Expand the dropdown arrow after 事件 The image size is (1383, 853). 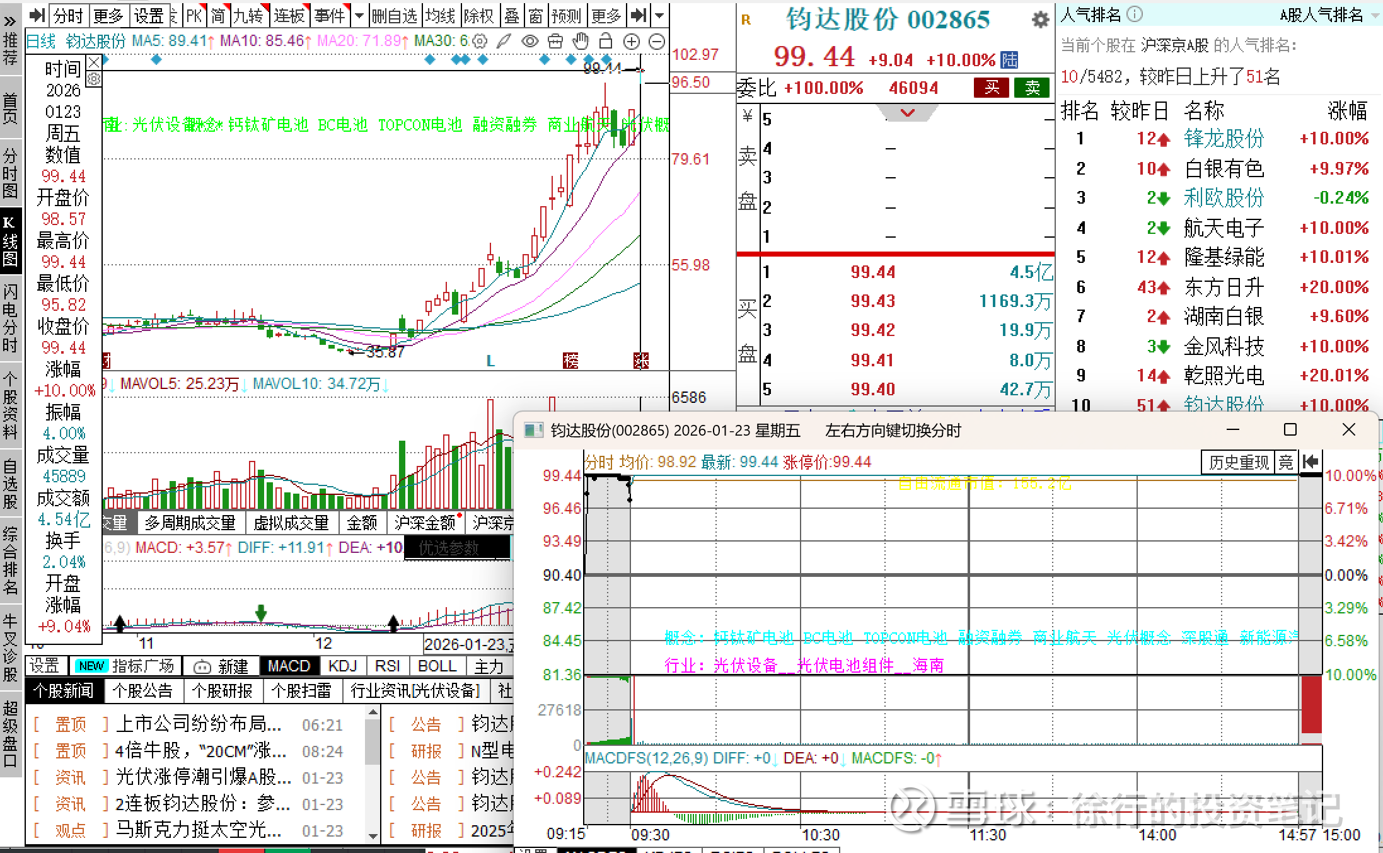coord(359,15)
